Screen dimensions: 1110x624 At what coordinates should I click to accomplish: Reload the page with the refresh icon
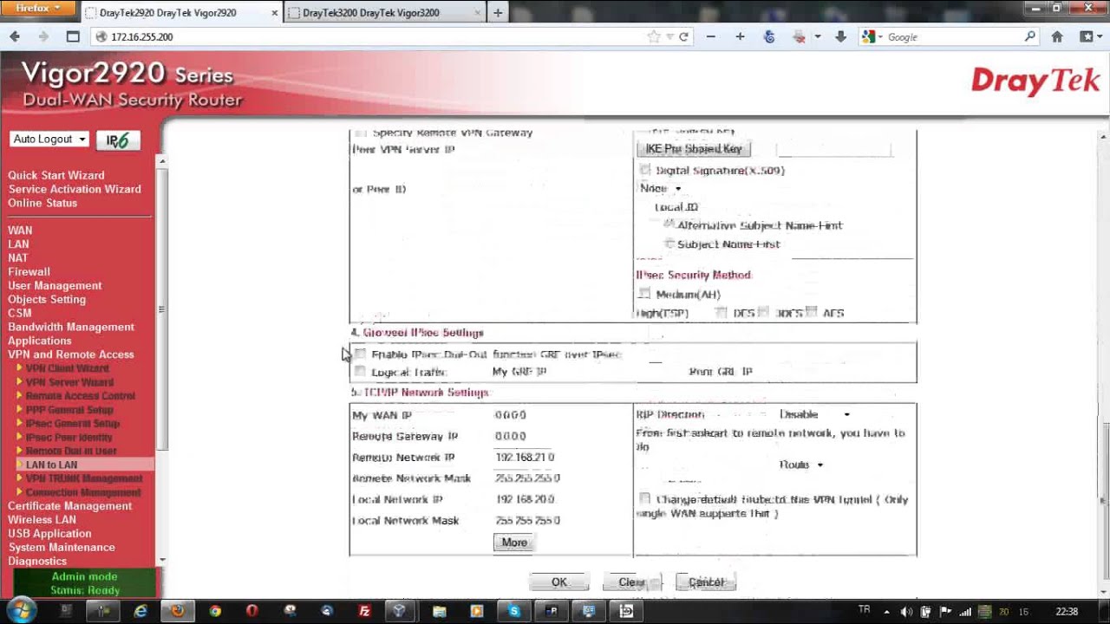683,36
